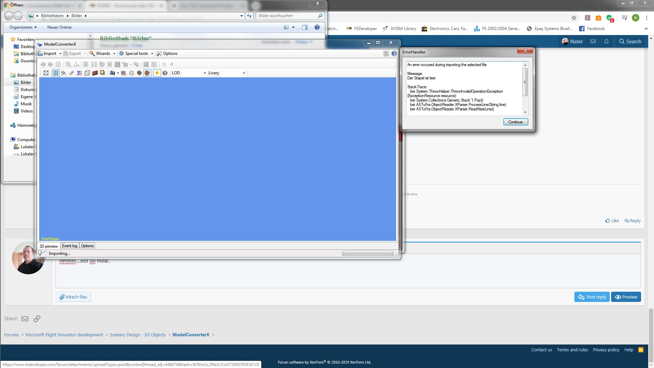Click the zoom-to-fit icon in the preview toolbar
The width and height of the screenshot is (654, 368).
point(46,73)
